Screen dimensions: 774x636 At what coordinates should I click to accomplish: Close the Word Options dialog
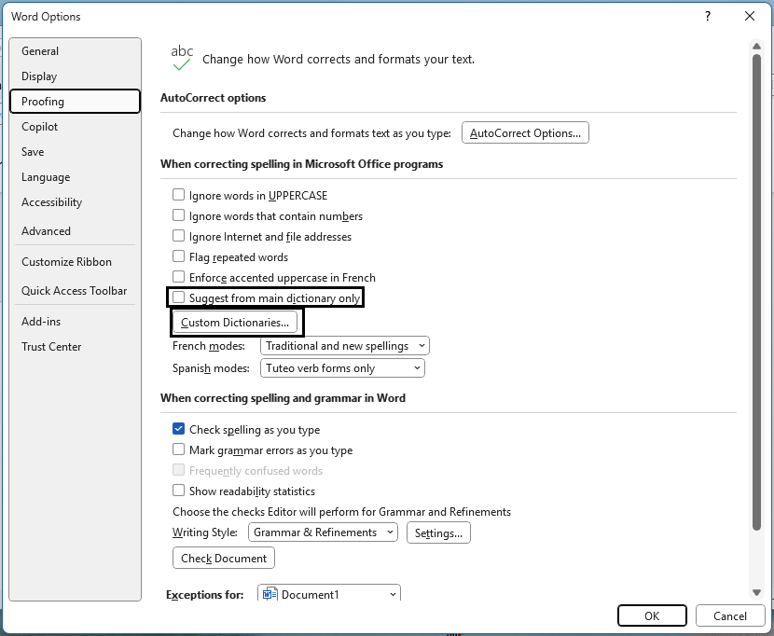pos(750,16)
